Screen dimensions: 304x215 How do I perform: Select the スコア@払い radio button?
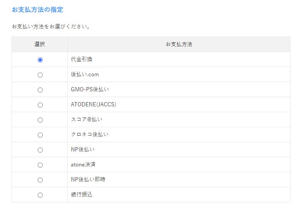40,120
